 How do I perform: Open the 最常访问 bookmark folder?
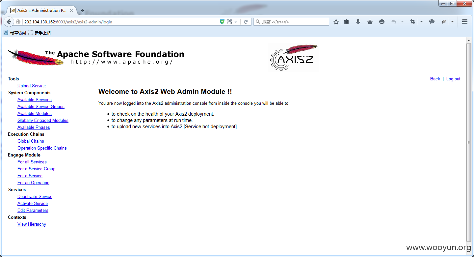click(14, 33)
